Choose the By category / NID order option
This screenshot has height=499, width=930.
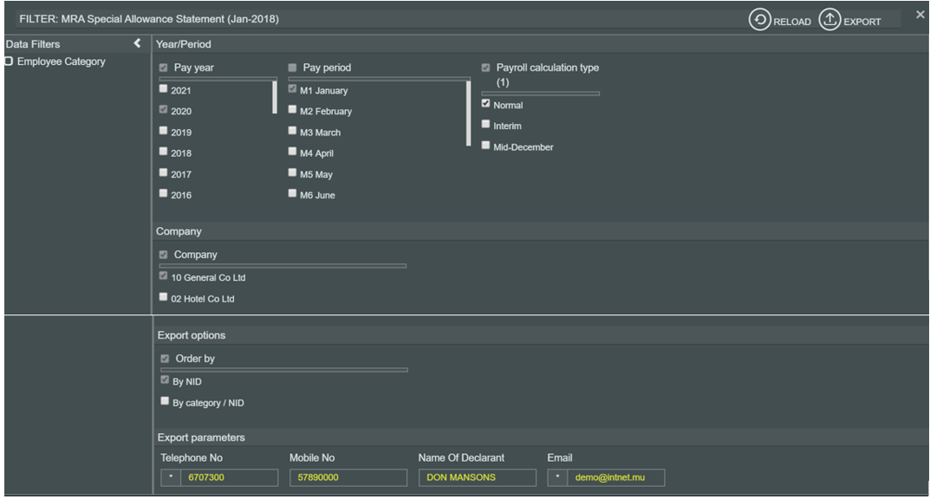165,401
